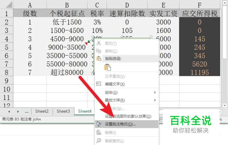Image resolution: width=228 pixels, height=145 pixels.
Task: Click the 智能查找 magnifier icon
Action: point(99,140)
